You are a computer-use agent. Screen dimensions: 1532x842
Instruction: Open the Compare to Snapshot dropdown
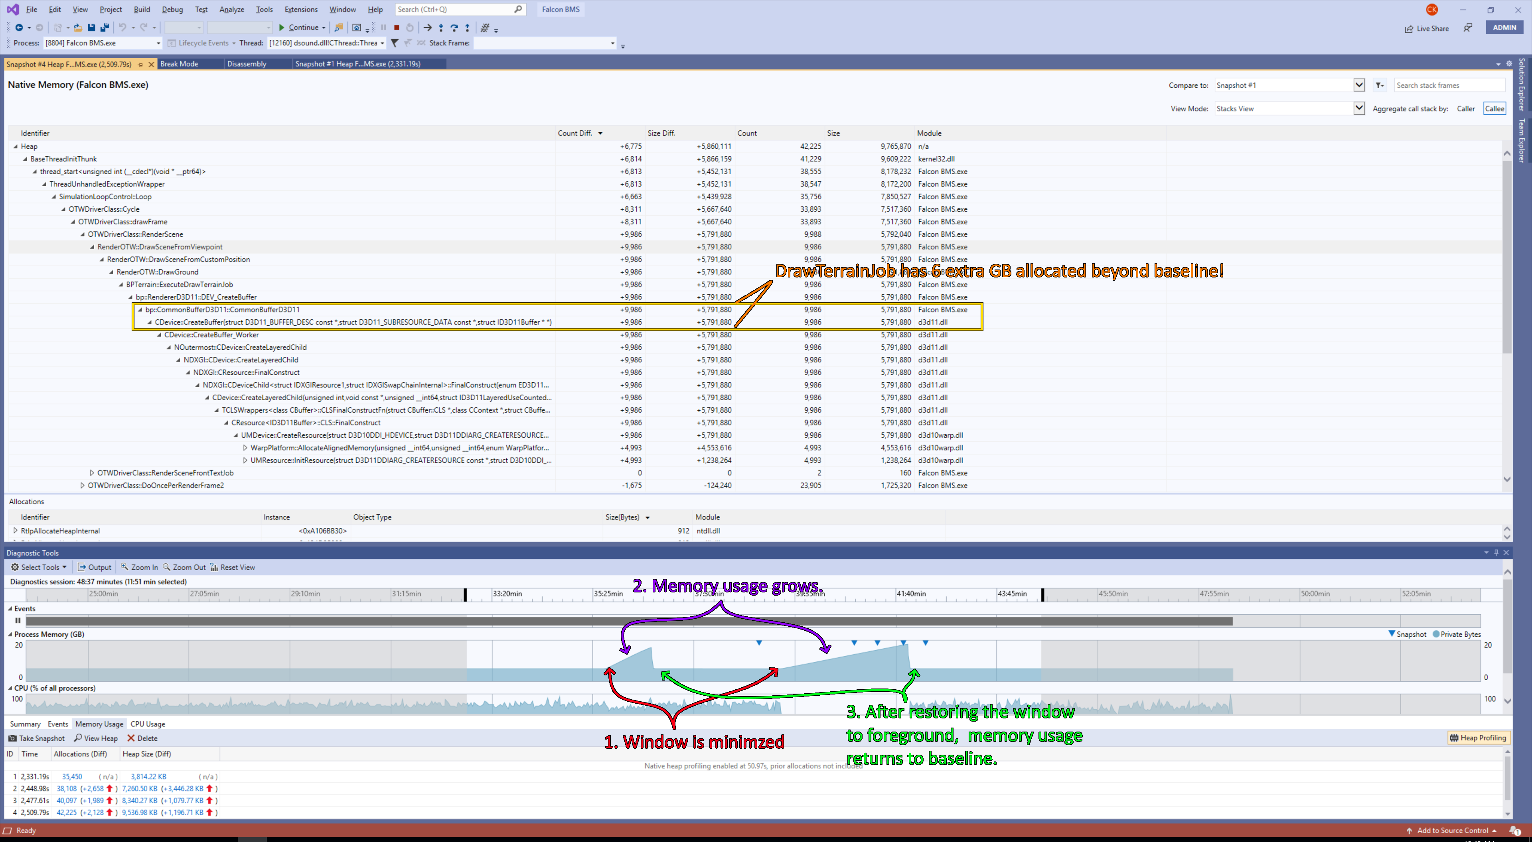coord(1358,85)
